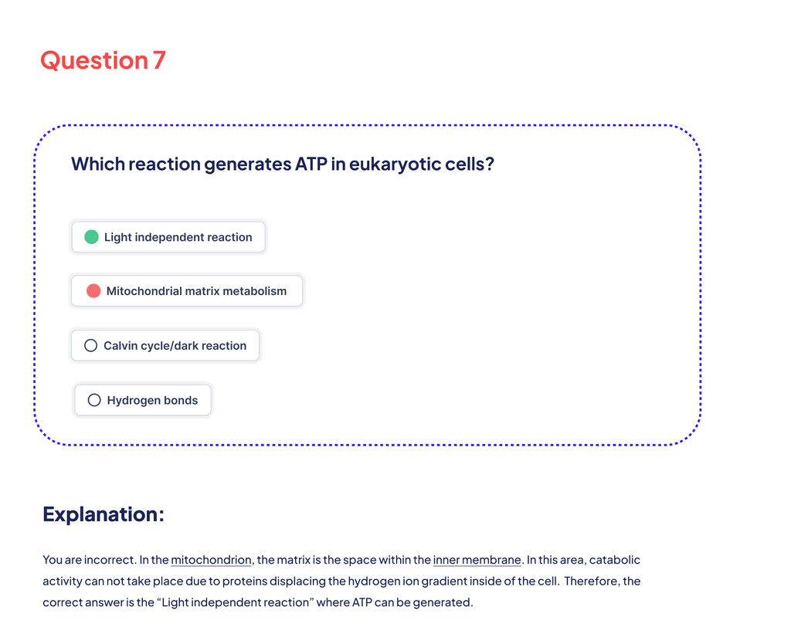Select the Light independent reaction answer choice

(x=168, y=237)
